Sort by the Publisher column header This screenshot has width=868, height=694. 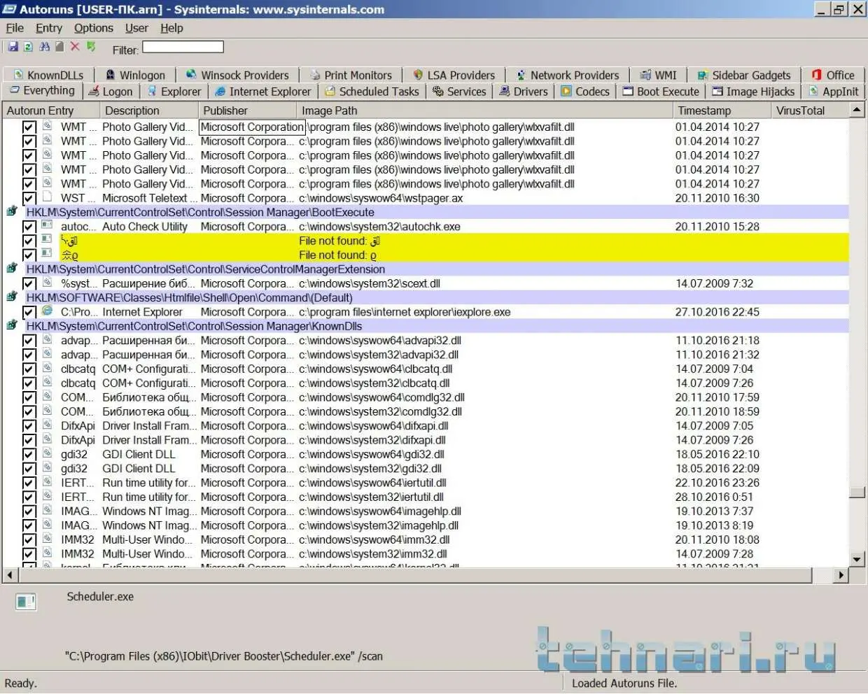click(246, 111)
